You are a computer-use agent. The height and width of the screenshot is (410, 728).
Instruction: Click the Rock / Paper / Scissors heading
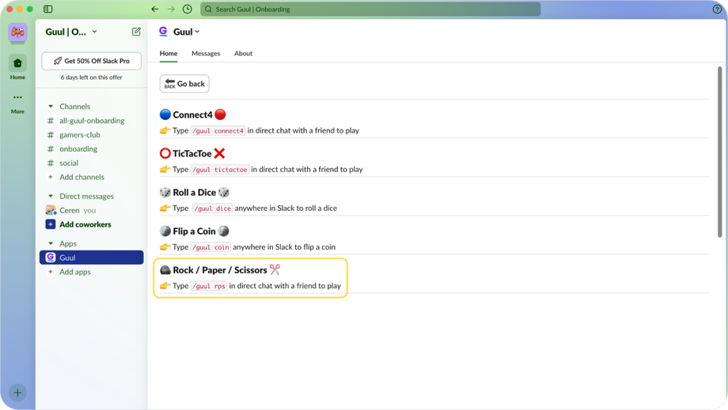[220, 269]
